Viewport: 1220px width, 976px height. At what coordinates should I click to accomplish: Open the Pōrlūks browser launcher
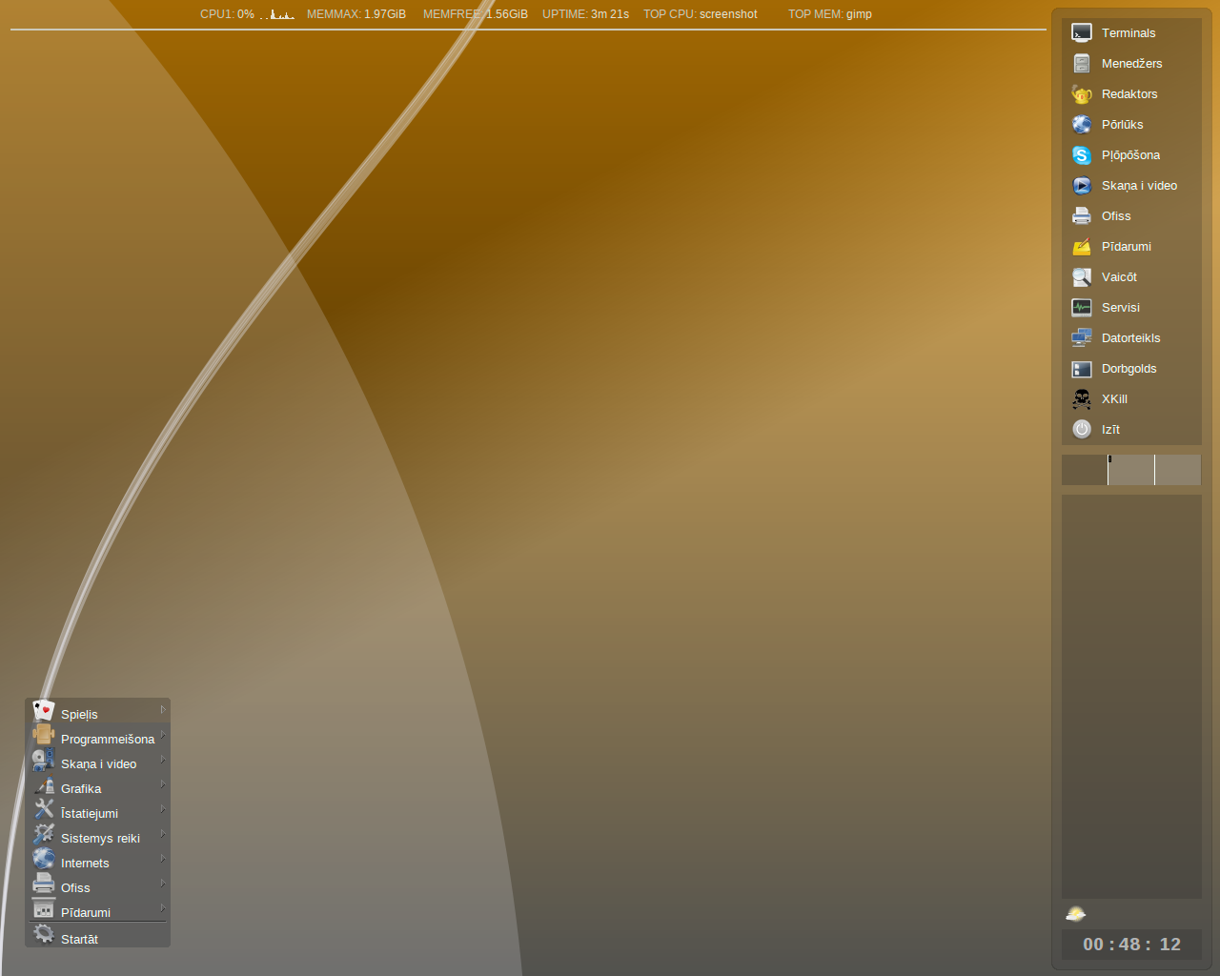click(1131, 125)
